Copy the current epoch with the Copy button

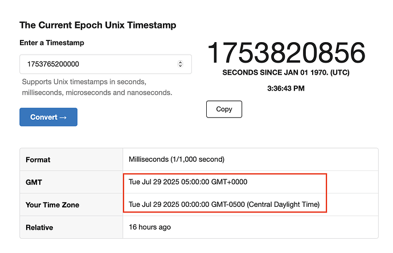[x=224, y=109]
